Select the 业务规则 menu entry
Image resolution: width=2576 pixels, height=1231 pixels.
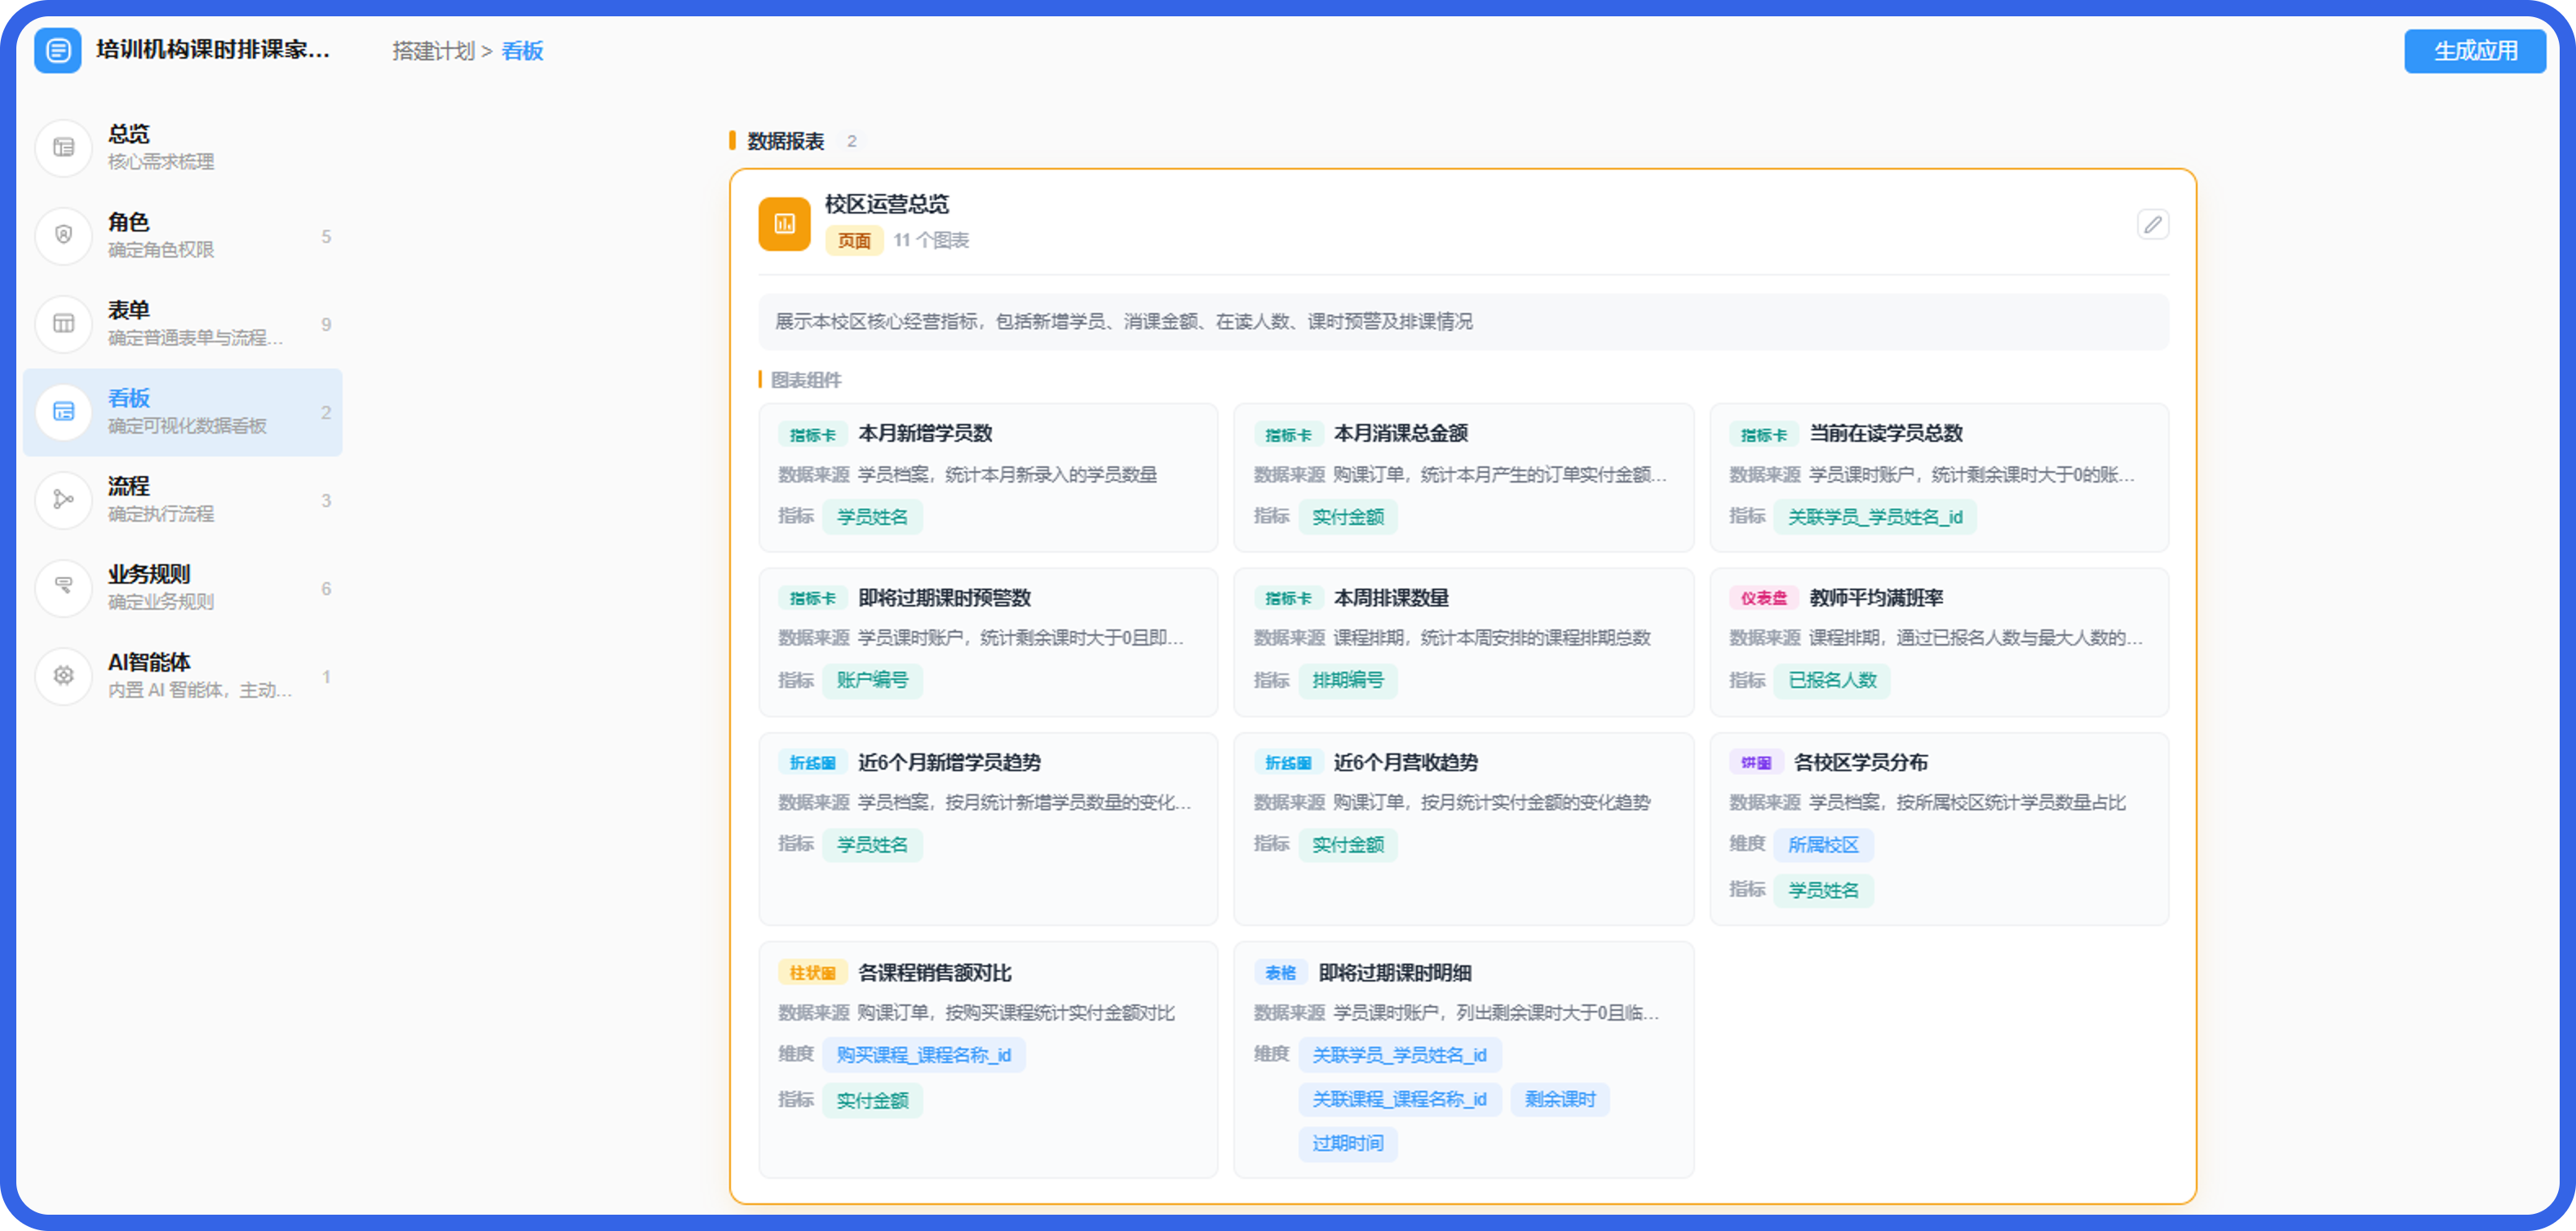183,588
